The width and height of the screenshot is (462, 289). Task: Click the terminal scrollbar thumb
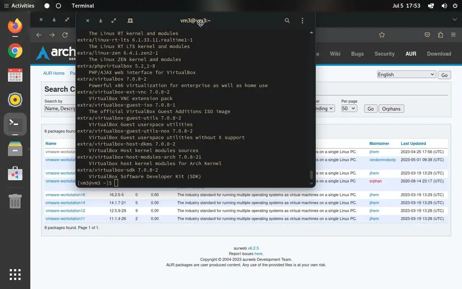tap(311, 175)
